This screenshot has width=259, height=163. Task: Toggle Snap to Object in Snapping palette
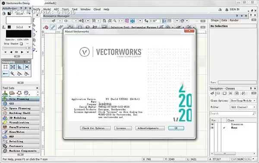pos(13,67)
